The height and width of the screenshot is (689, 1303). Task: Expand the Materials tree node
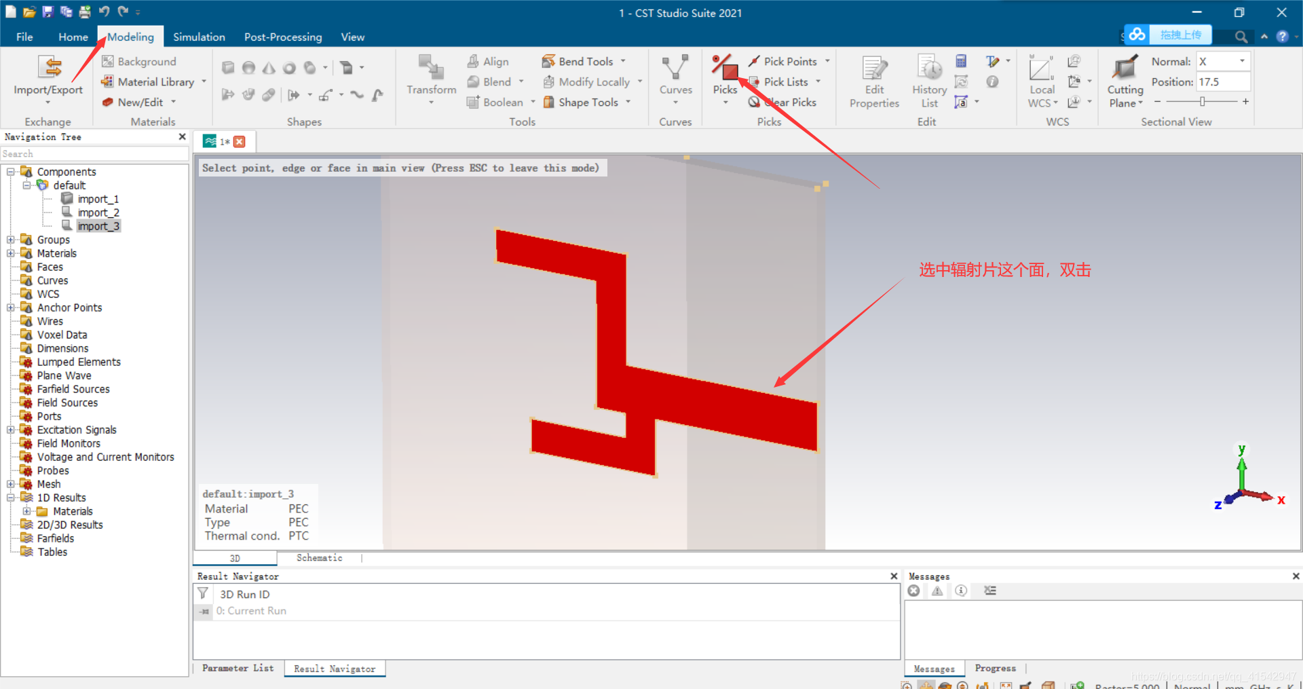tap(11, 253)
